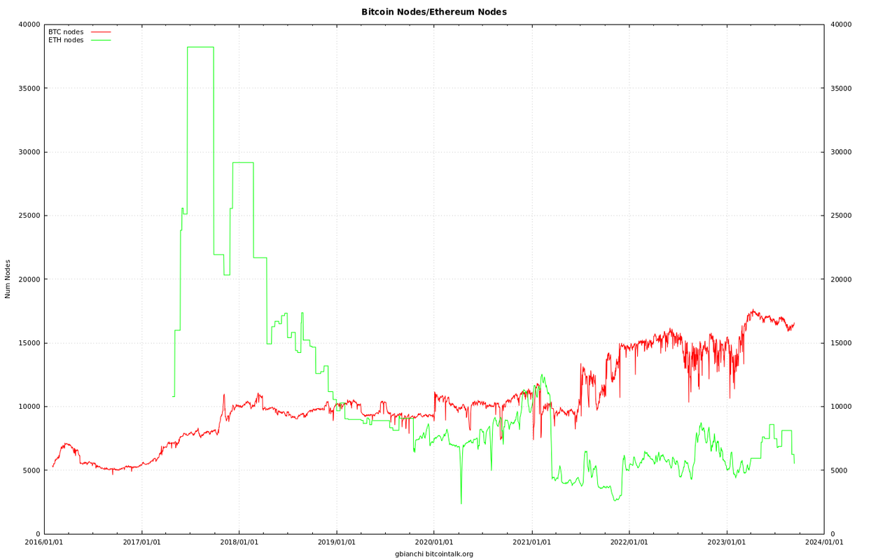Click the Num Nodes y-axis label
This screenshot has height=560, width=871.
coord(8,279)
